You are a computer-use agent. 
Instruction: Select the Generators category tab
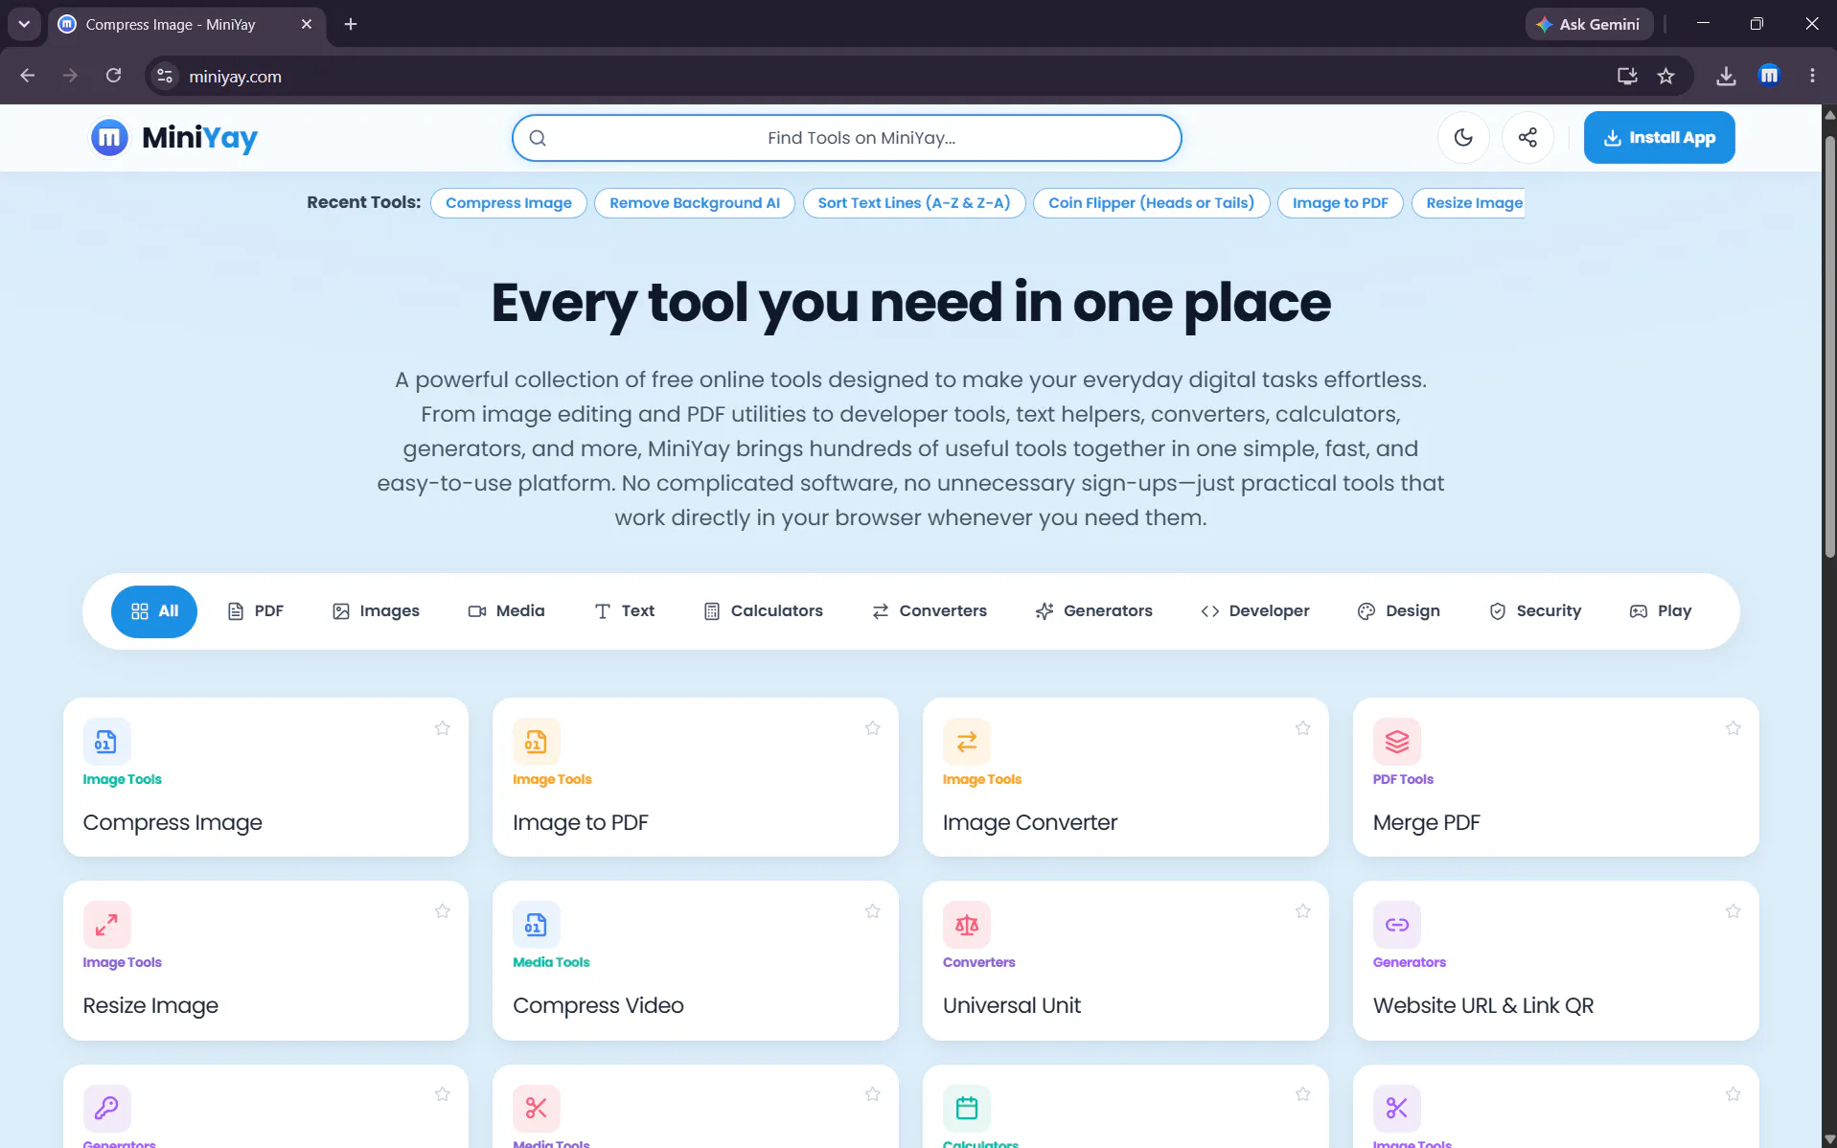click(x=1093, y=611)
